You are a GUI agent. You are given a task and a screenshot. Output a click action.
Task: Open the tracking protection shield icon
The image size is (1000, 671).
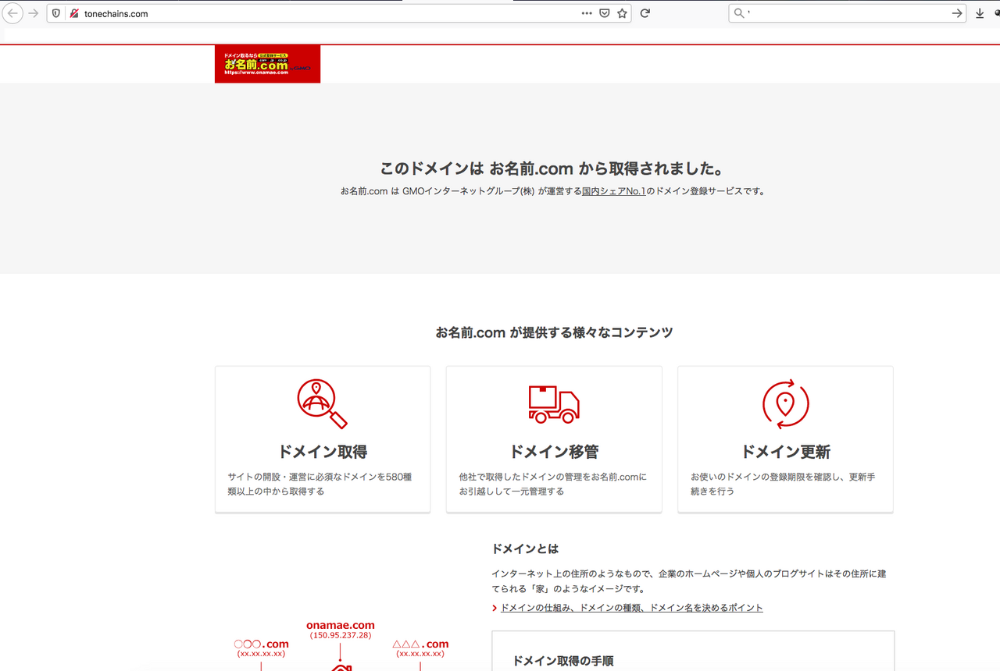coord(56,13)
